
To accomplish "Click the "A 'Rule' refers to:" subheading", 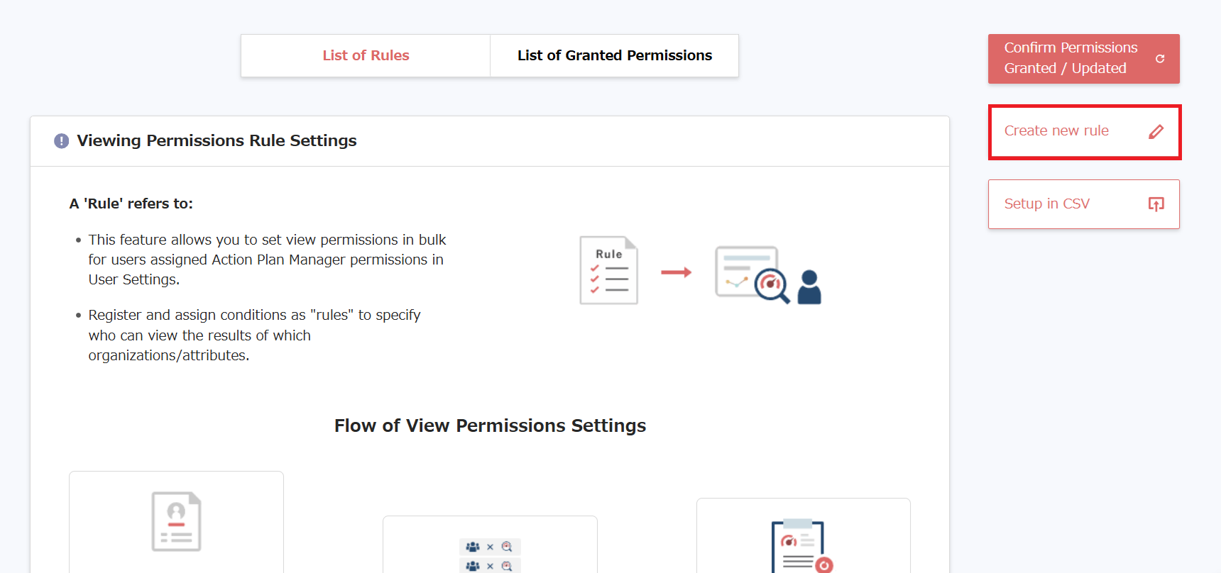I will pos(131,204).
